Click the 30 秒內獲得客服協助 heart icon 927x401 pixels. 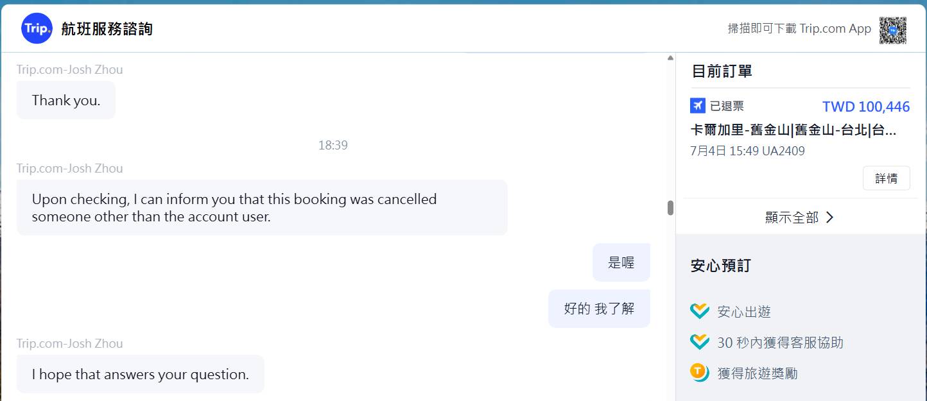point(699,342)
